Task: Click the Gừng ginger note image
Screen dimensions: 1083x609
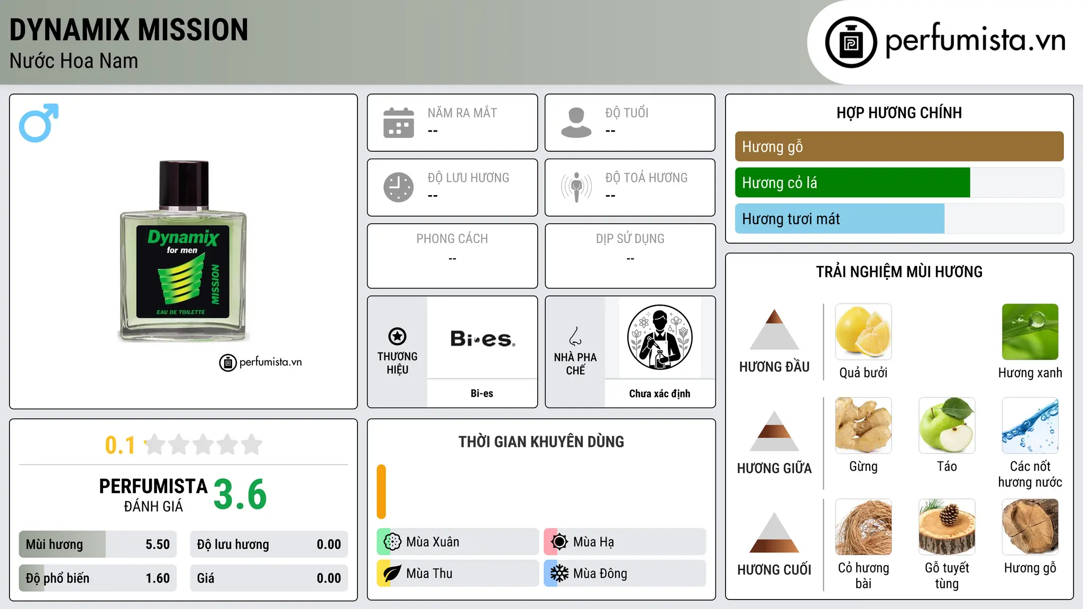Action: [864, 426]
